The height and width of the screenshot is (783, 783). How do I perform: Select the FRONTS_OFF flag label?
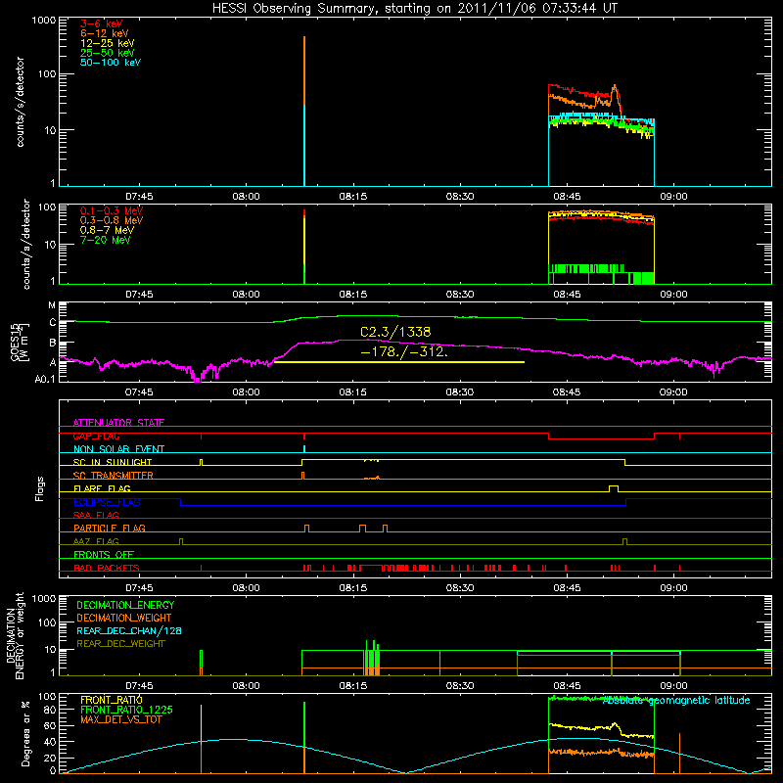click(104, 555)
